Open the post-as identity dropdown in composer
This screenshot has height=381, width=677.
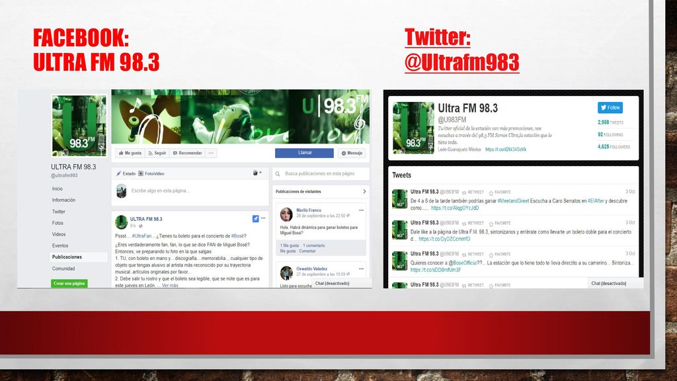(257, 173)
